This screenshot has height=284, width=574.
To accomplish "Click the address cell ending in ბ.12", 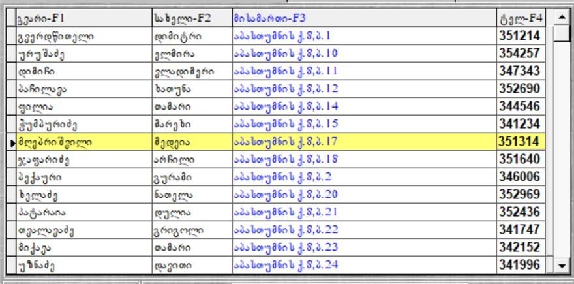I will pos(364,89).
